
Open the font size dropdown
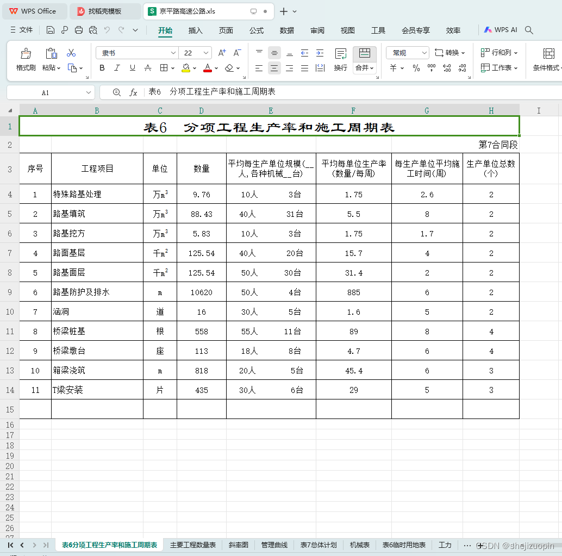206,53
